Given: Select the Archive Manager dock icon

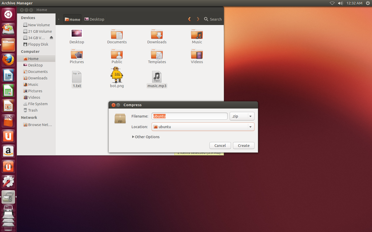Looking at the screenshot, I should [x=8, y=197].
